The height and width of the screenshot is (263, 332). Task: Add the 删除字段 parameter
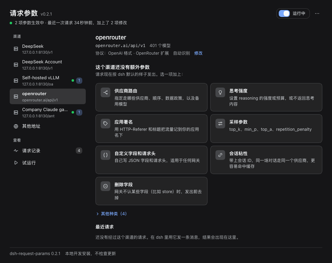pyautogui.click(x=151, y=191)
